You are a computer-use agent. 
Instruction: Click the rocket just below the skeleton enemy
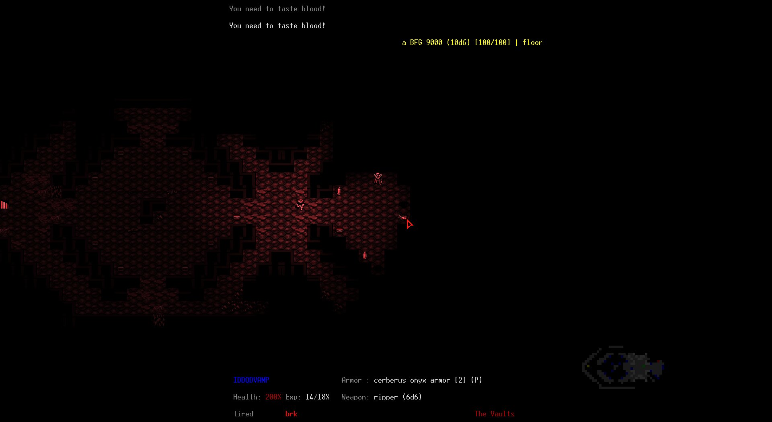339,191
